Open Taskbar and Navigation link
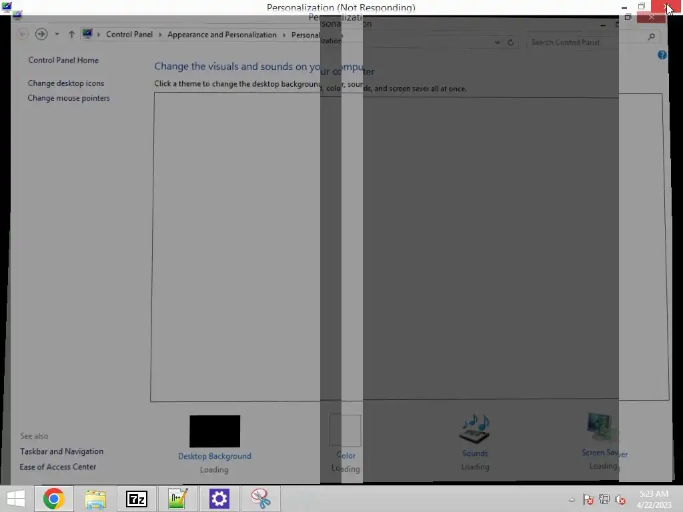Viewport: 683px width, 512px height. click(62, 451)
